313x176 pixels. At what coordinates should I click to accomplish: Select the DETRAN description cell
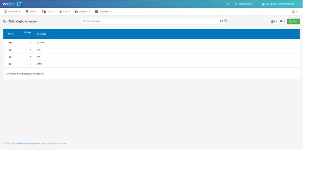tap(40, 42)
